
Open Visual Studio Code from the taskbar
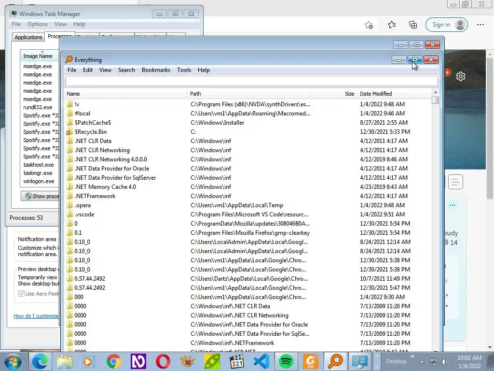[x=261, y=361]
